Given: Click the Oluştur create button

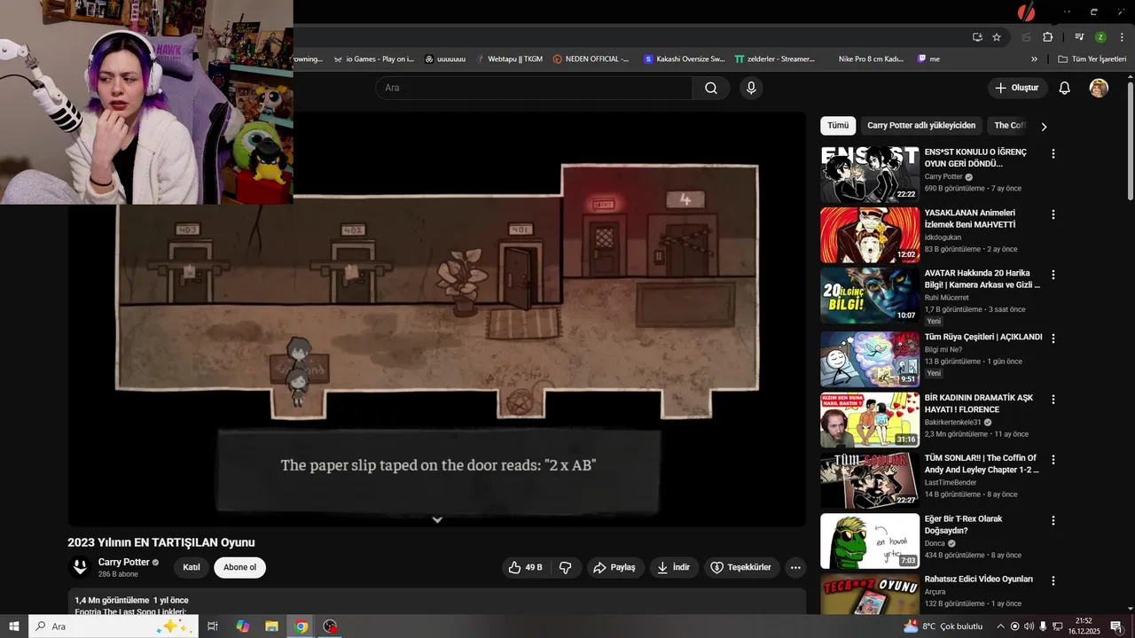Looking at the screenshot, I should [1017, 88].
